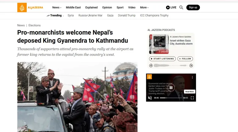Enter fullscreen on the video player

click(x=192, y=98)
